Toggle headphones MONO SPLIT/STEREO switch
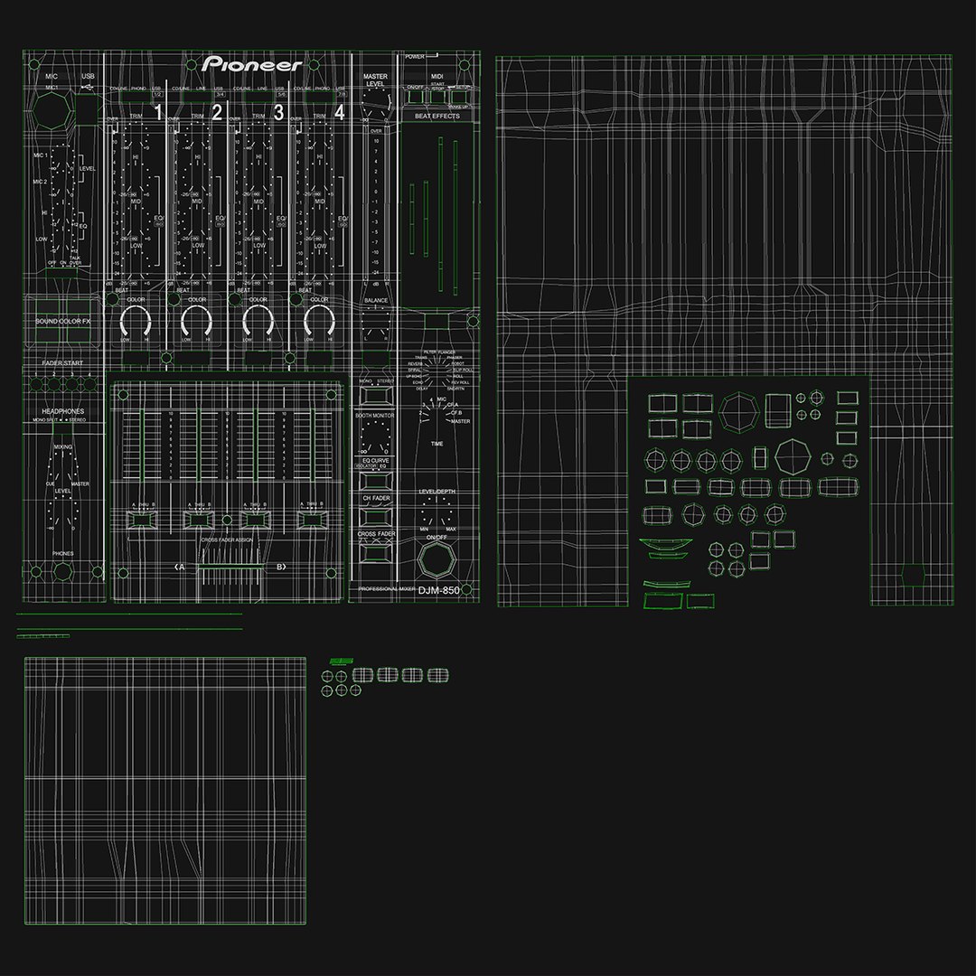Screen dimensions: 976x976 pyautogui.click(x=62, y=429)
